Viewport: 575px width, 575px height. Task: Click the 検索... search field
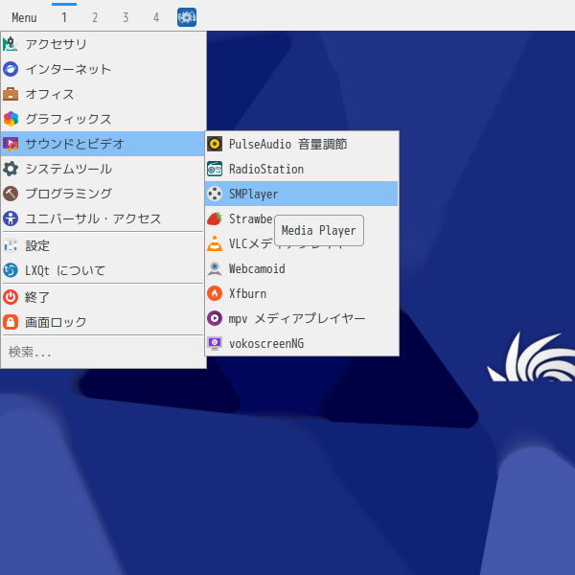tap(103, 352)
